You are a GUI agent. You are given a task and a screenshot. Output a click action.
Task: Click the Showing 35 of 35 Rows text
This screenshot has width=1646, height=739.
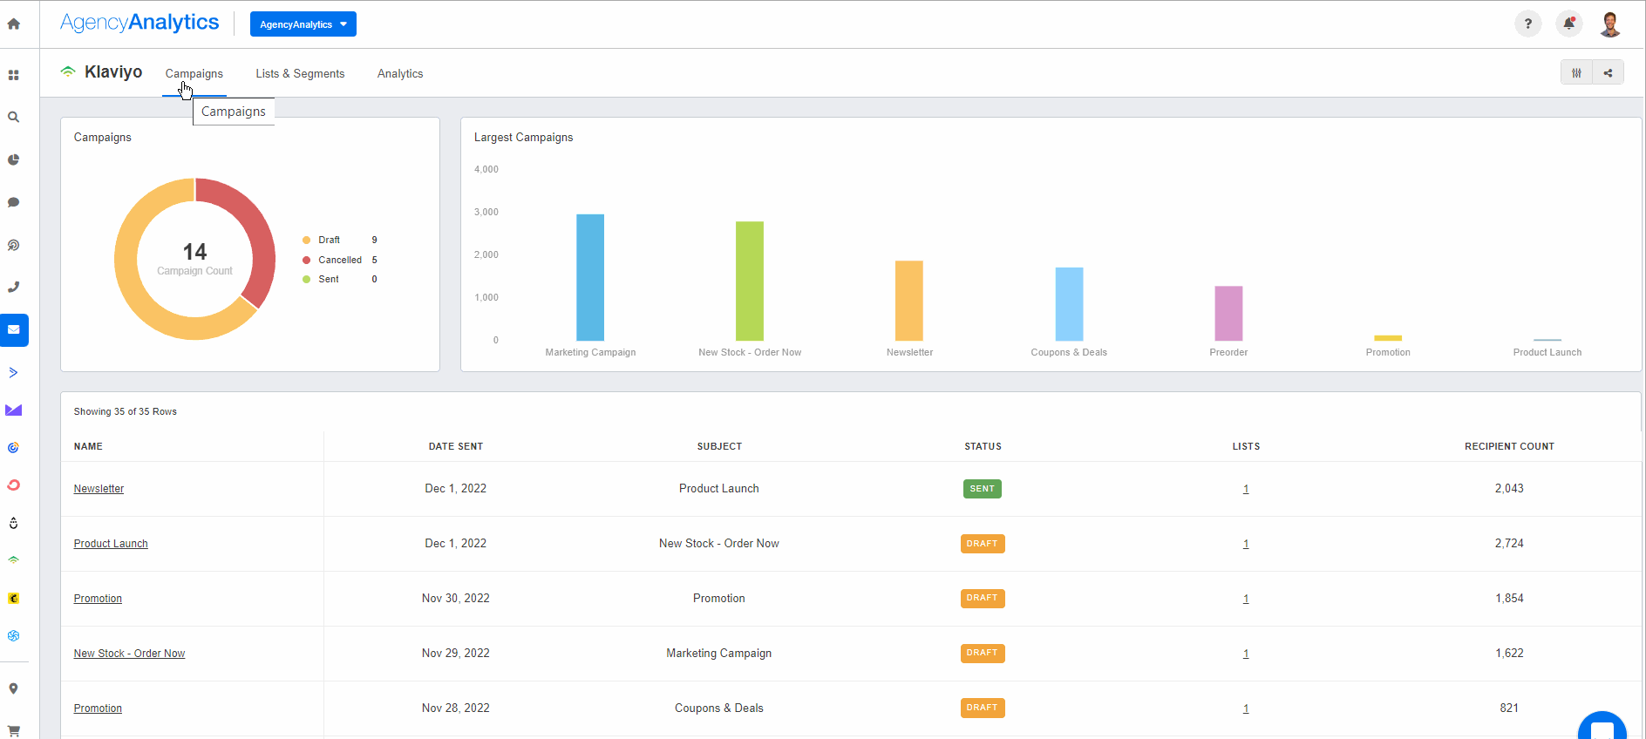click(x=125, y=411)
